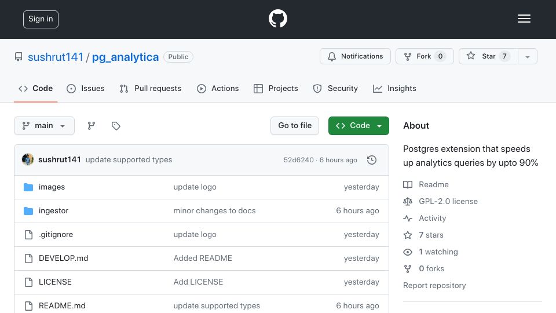The image size is (556, 313).
Task: Open the DEVELOP.md file
Action: (x=64, y=259)
